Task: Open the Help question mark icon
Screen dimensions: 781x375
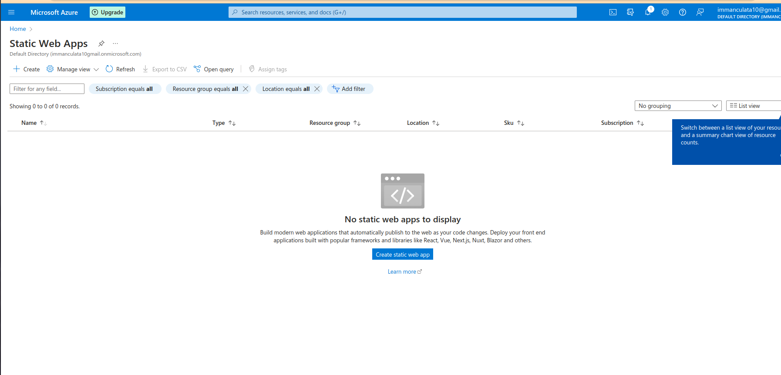Action: (683, 12)
